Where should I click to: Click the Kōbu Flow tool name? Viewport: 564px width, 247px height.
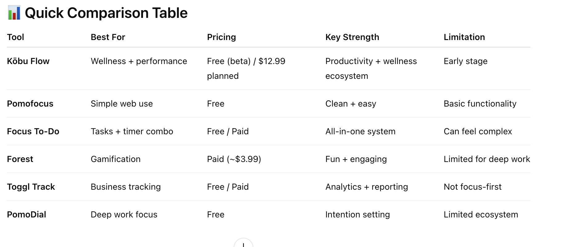(x=28, y=61)
